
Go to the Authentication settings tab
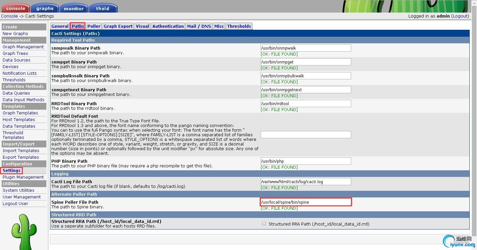click(168, 26)
